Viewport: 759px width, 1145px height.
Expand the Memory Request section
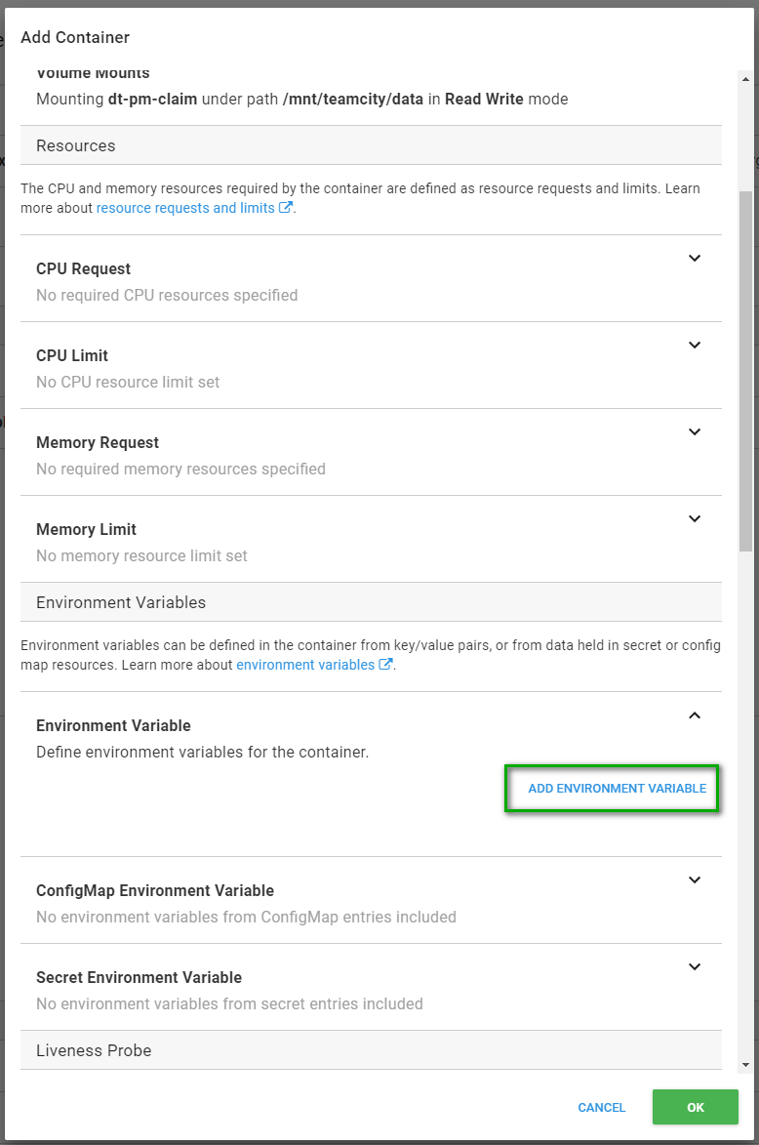coord(695,432)
